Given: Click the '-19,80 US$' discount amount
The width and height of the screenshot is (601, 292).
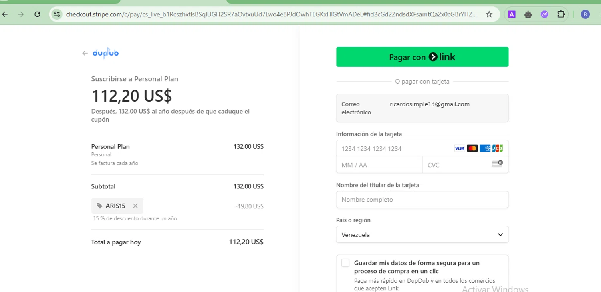Looking at the screenshot, I should click(250, 206).
